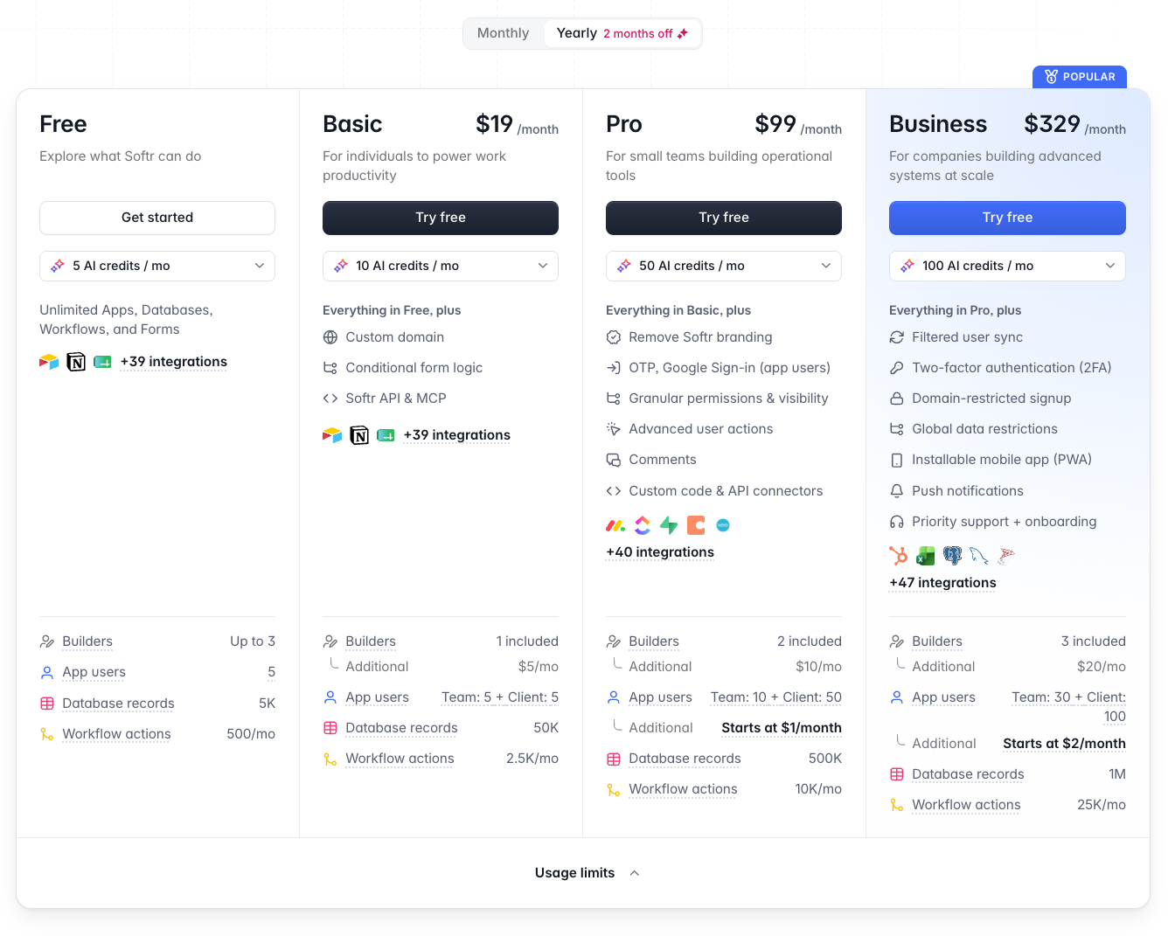Click the MySQL dolphin icon
Viewport: 1168px width, 936px height.
(x=979, y=556)
